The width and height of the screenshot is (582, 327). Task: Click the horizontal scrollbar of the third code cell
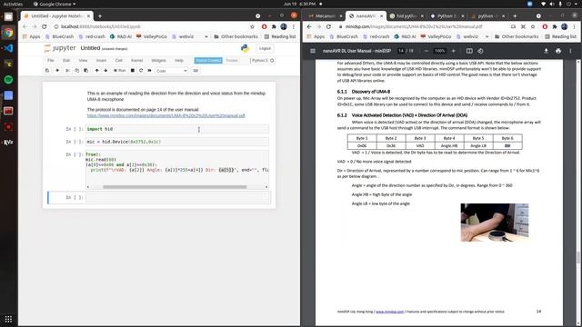coord(175,187)
